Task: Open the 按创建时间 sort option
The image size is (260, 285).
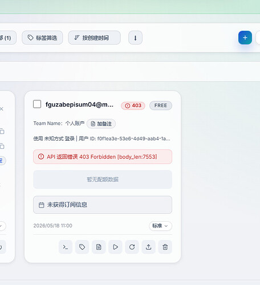Action: click(x=94, y=38)
